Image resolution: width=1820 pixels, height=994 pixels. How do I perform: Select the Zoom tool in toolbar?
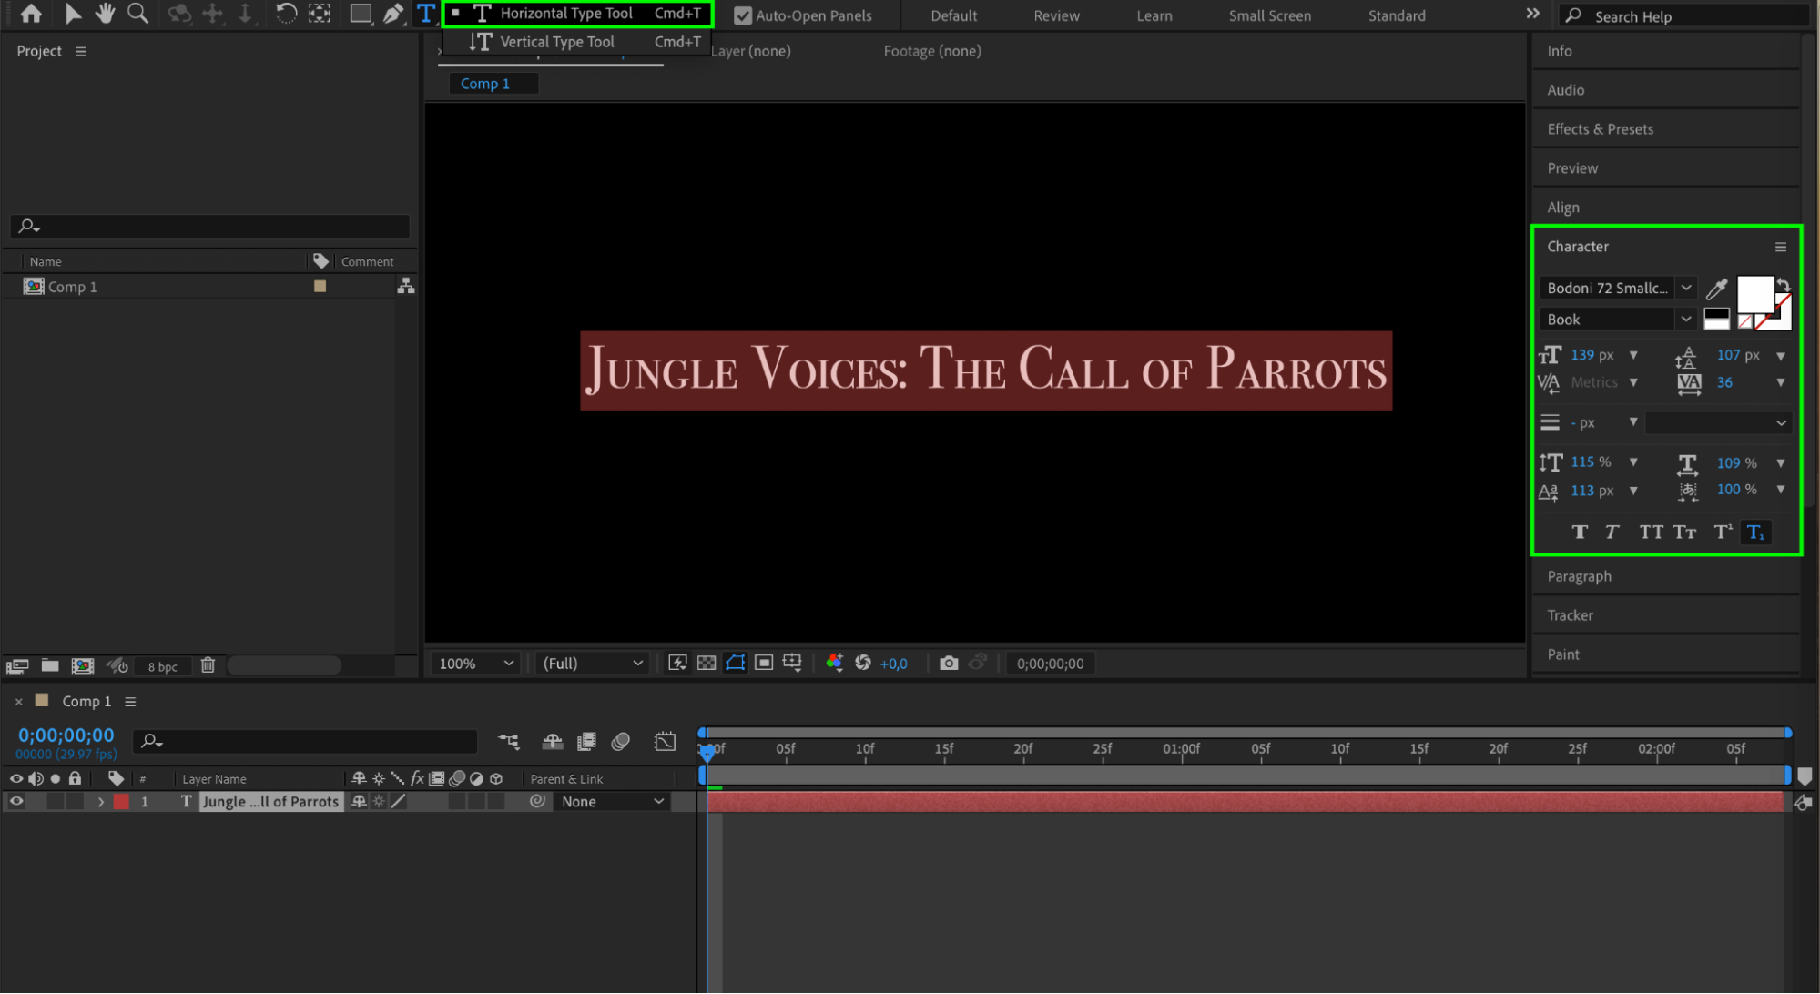137,14
